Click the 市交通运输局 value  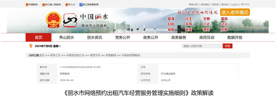(168, 74)
